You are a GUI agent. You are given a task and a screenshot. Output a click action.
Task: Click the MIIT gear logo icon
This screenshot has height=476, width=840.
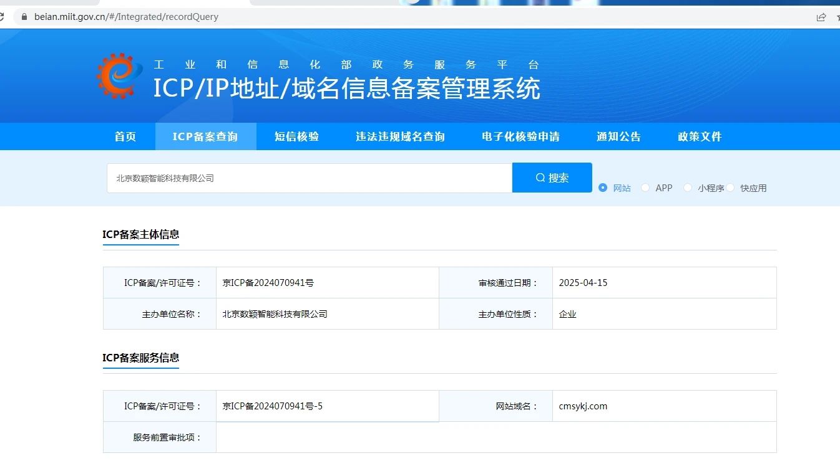point(119,76)
